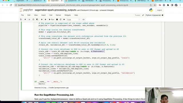Move selected cell up arrow

click(x=42, y=19)
